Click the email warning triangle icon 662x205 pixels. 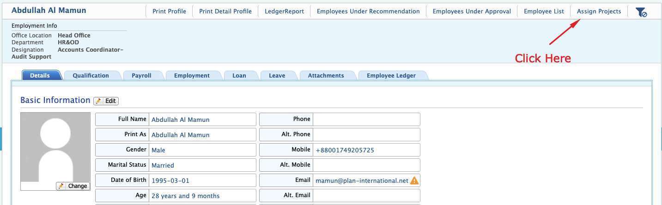[414, 181]
